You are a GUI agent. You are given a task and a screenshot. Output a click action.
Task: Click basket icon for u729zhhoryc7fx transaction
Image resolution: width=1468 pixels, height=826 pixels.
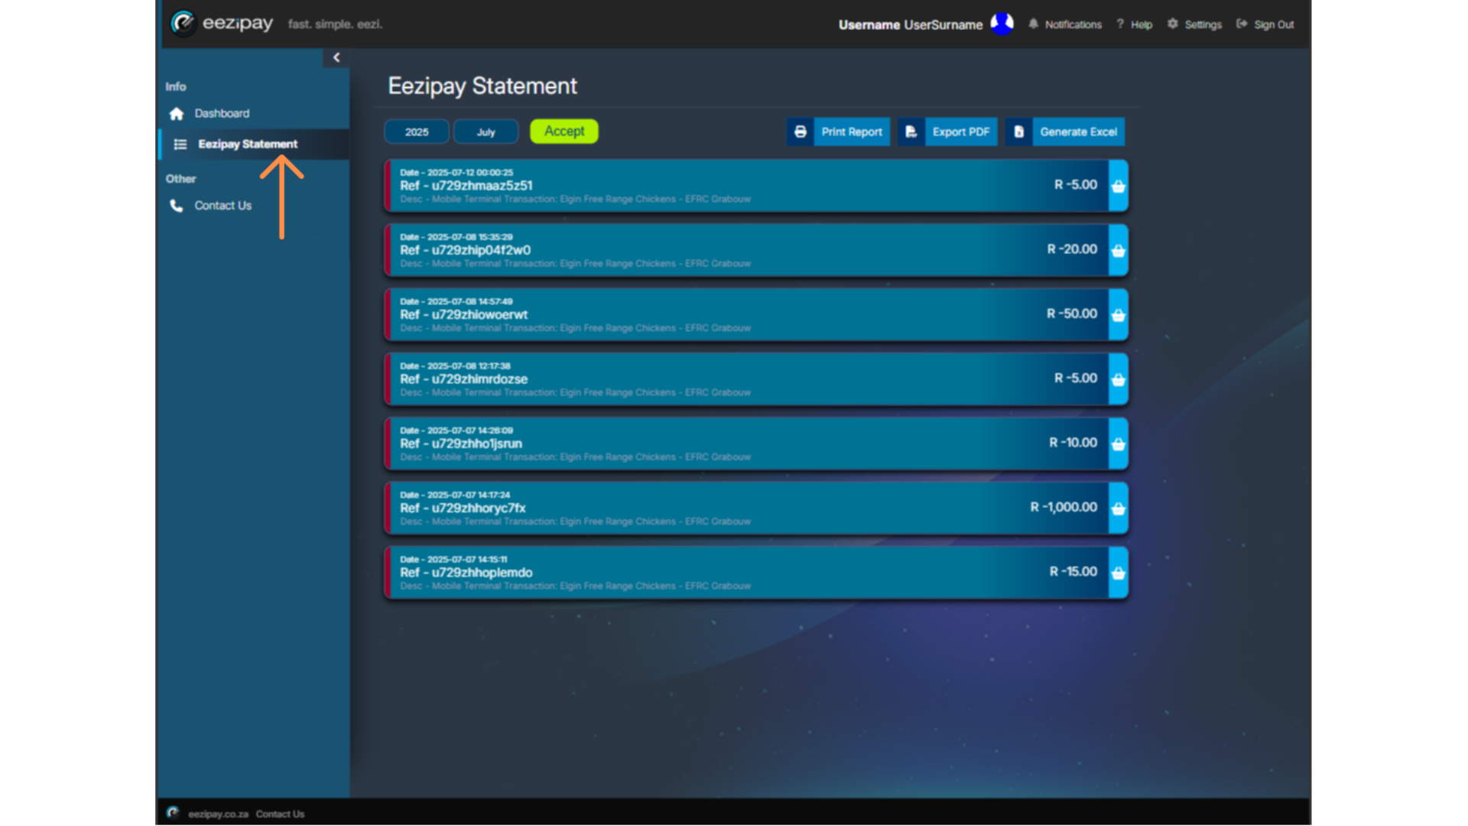pos(1119,508)
